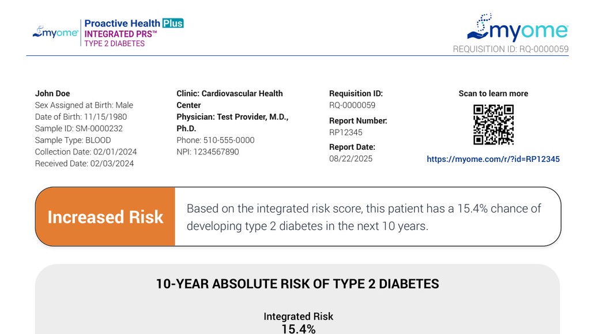Click the 10-Year Absolute Risk heading

[x=297, y=284]
